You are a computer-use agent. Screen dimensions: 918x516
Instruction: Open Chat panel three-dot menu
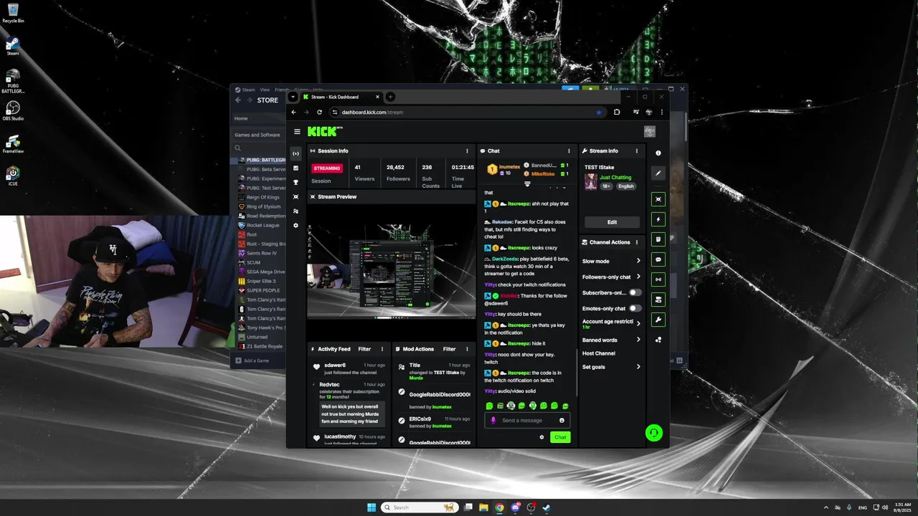(x=569, y=151)
